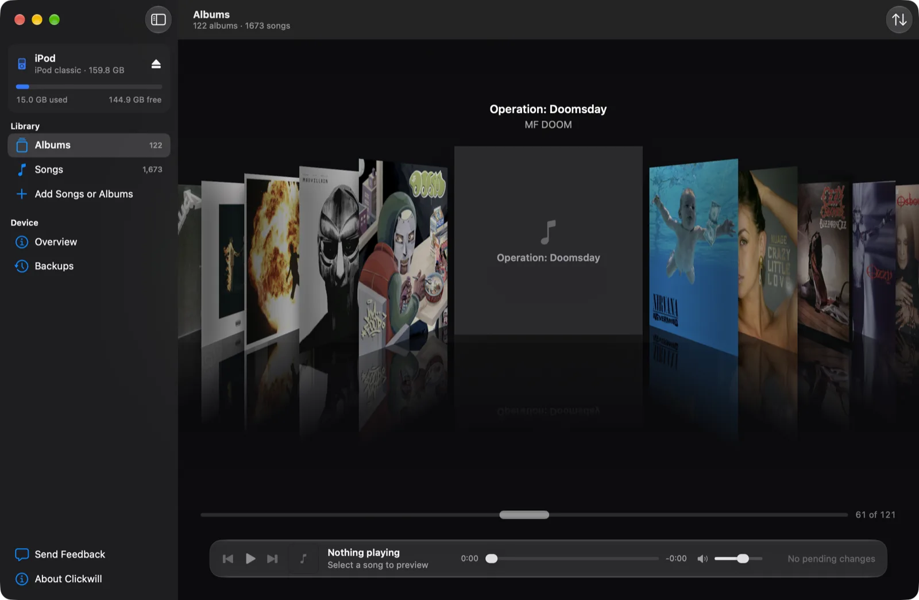The image size is (919, 600).
Task: Click the remaining time -0:00 label
Action: 676,559
